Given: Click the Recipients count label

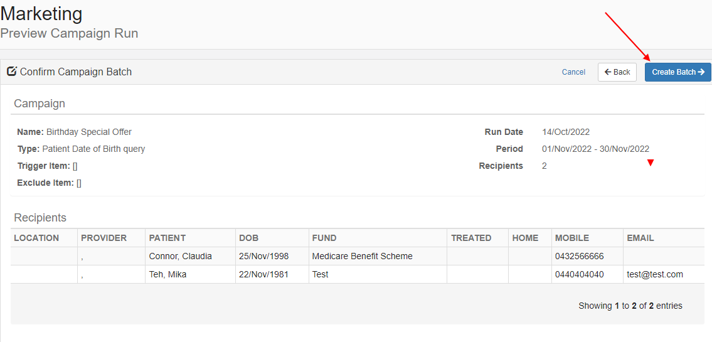Looking at the screenshot, I should point(501,166).
